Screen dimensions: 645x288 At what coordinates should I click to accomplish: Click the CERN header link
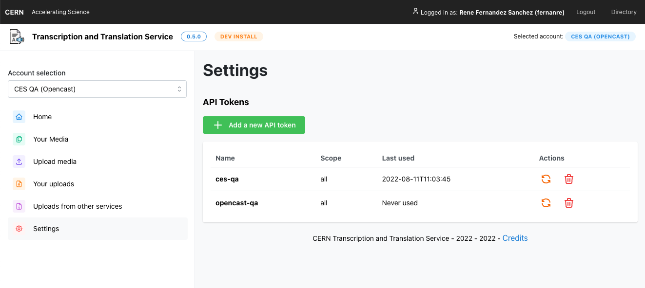pyautogui.click(x=14, y=12)
